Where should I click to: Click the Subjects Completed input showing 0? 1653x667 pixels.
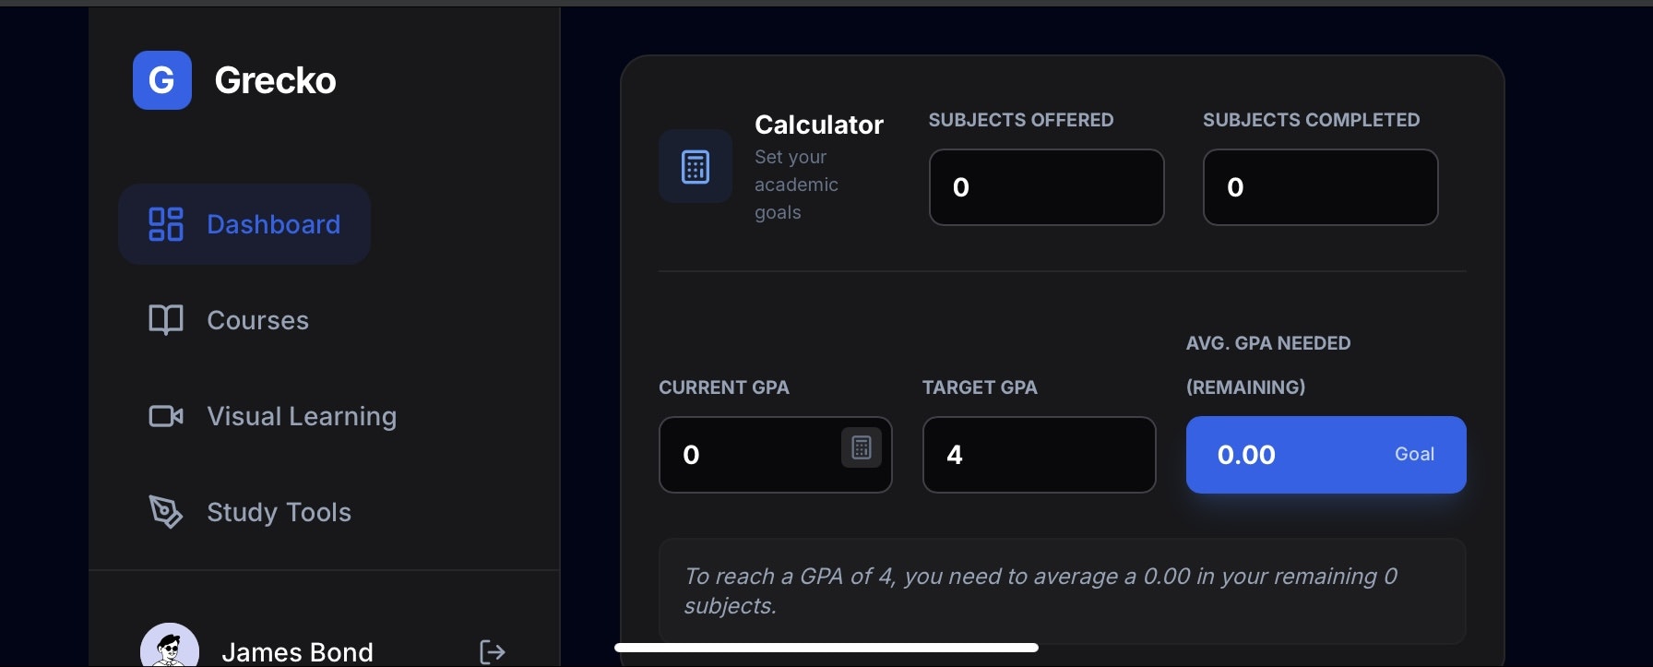1319,187
